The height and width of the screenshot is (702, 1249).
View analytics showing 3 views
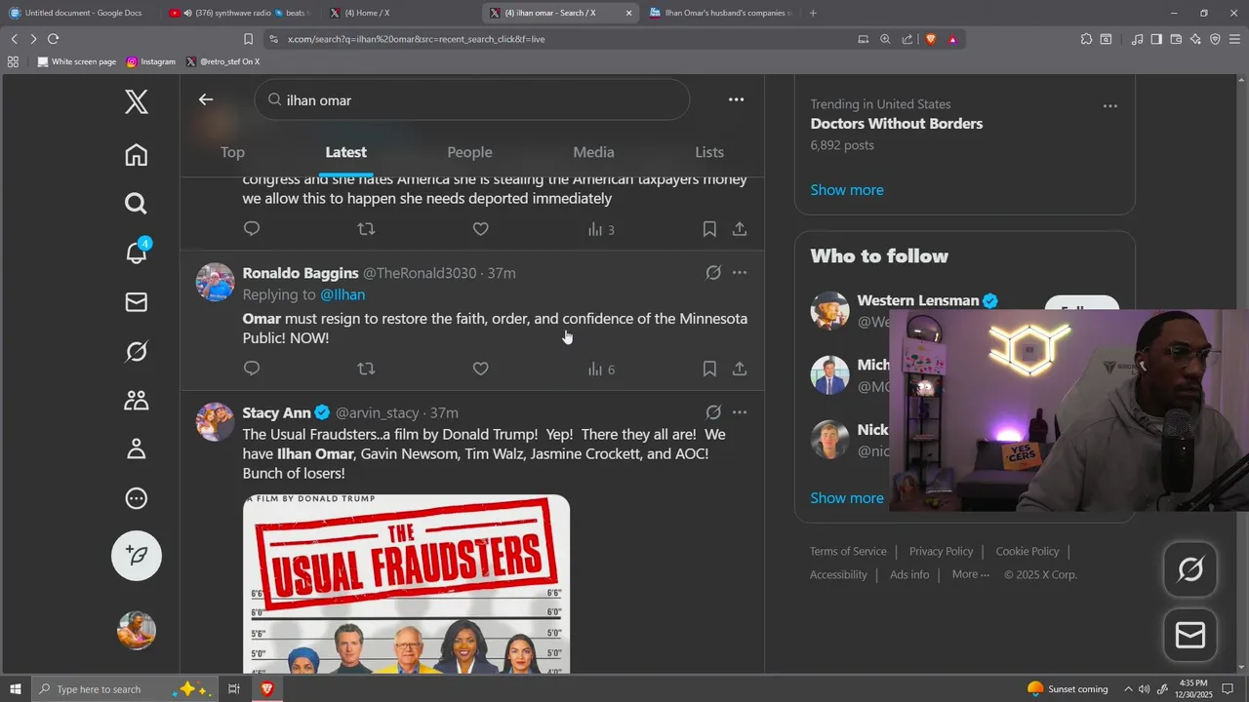[x=601, y=230]
